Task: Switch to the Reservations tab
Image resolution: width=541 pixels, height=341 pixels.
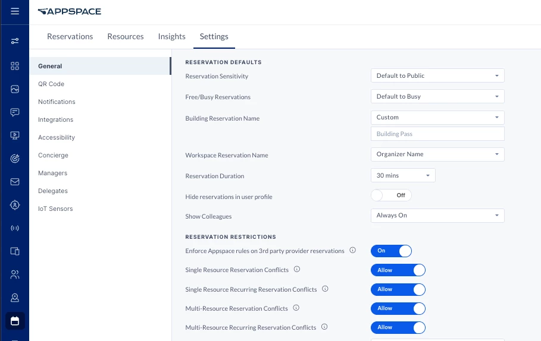Action: pos(70,36)
